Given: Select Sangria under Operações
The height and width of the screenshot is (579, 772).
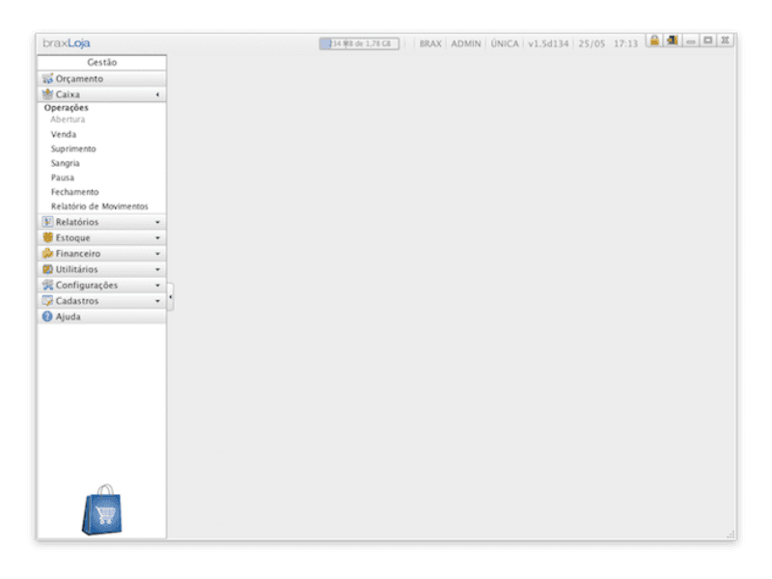Looking at the screenshot, I should click(66, 164).
